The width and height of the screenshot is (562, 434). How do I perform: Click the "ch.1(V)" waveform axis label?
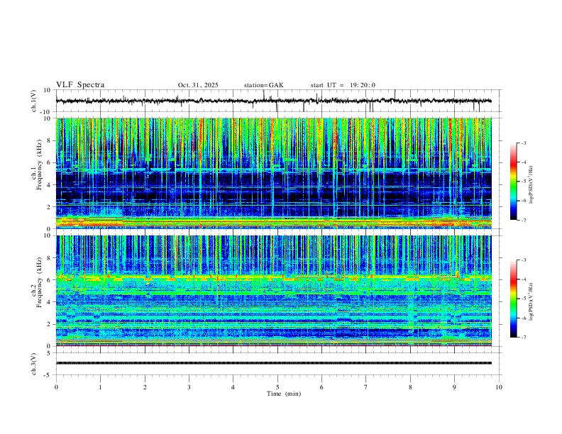(x=34, y=101)
